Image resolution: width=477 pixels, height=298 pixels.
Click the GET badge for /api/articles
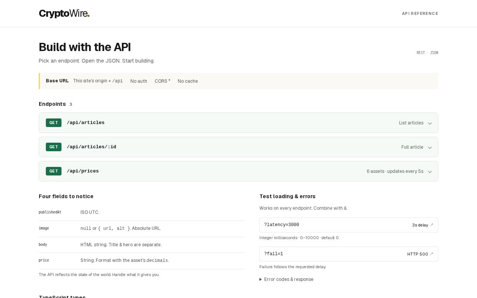pos(54,123)
